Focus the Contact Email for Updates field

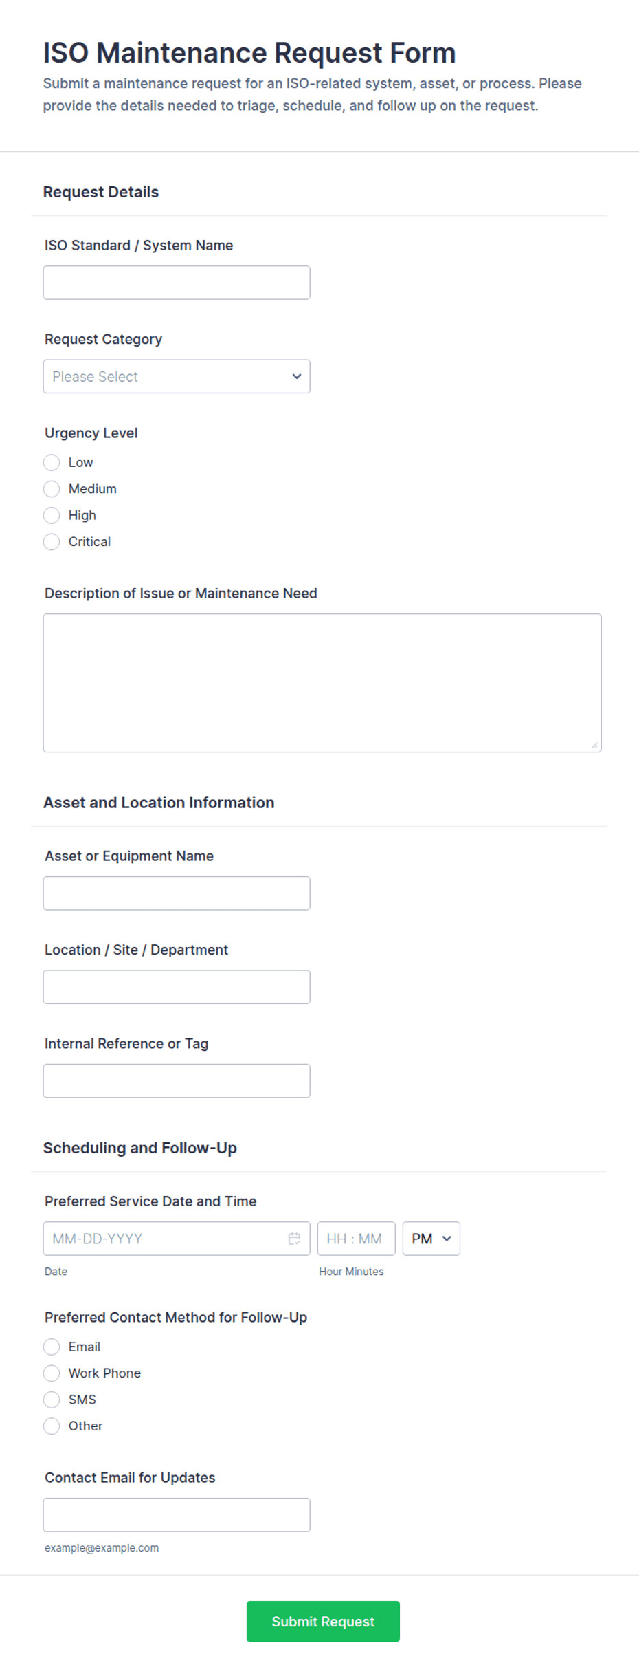177,1515
